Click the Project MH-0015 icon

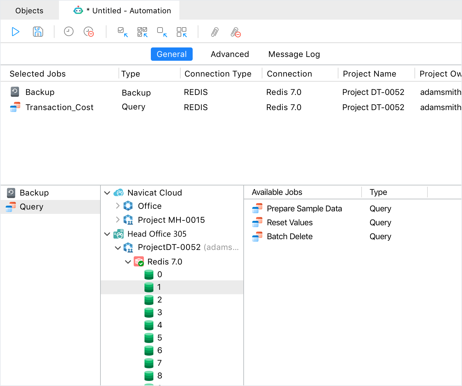[x=128, y=220]
